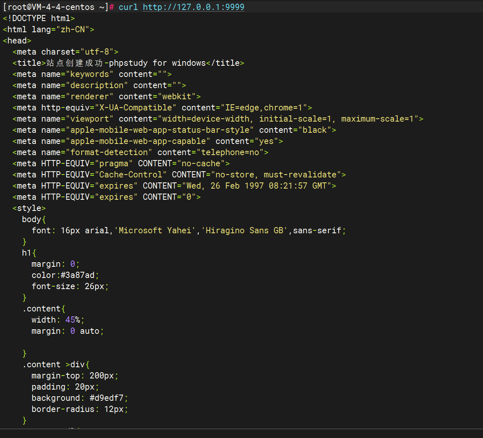This screenshot has width=483, height=438.
Task: Click the phpstudy for windows title text
Action: pyautogui.click(x=157, y=63)
